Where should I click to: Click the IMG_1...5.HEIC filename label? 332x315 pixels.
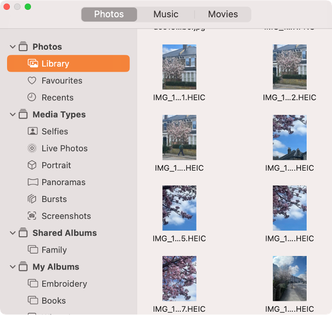pyautogui.click(x=179, y=239)
